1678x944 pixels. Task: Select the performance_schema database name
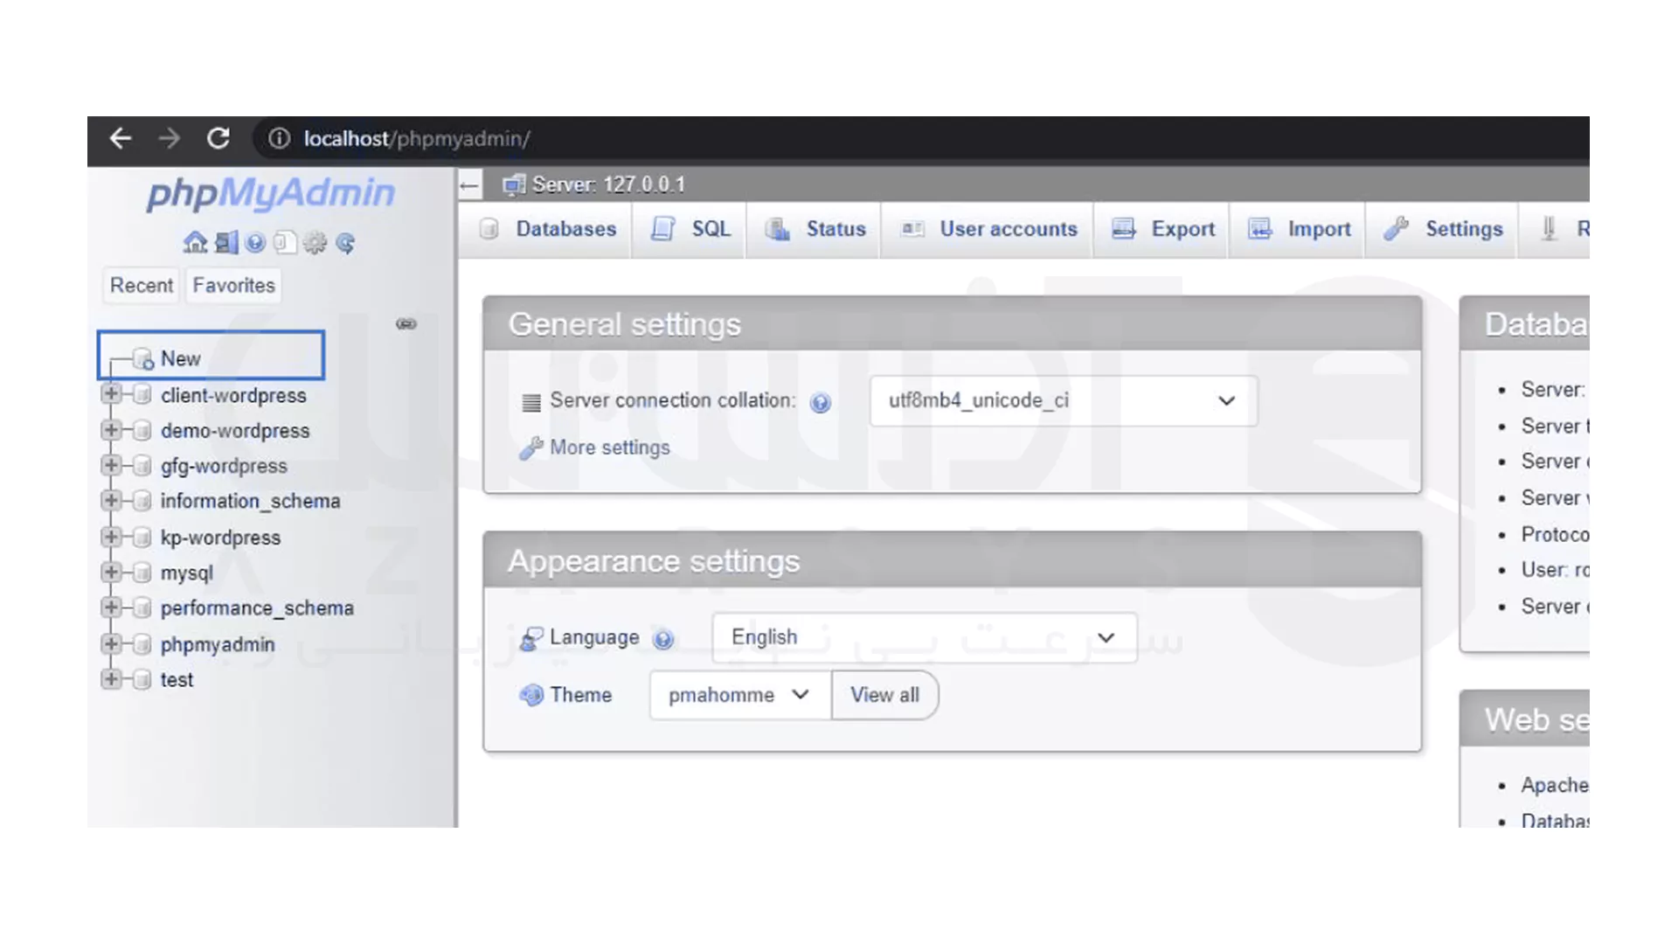point(257,608)
